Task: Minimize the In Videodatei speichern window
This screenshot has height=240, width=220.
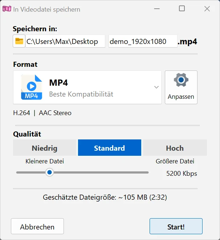Action: [157, 9]
